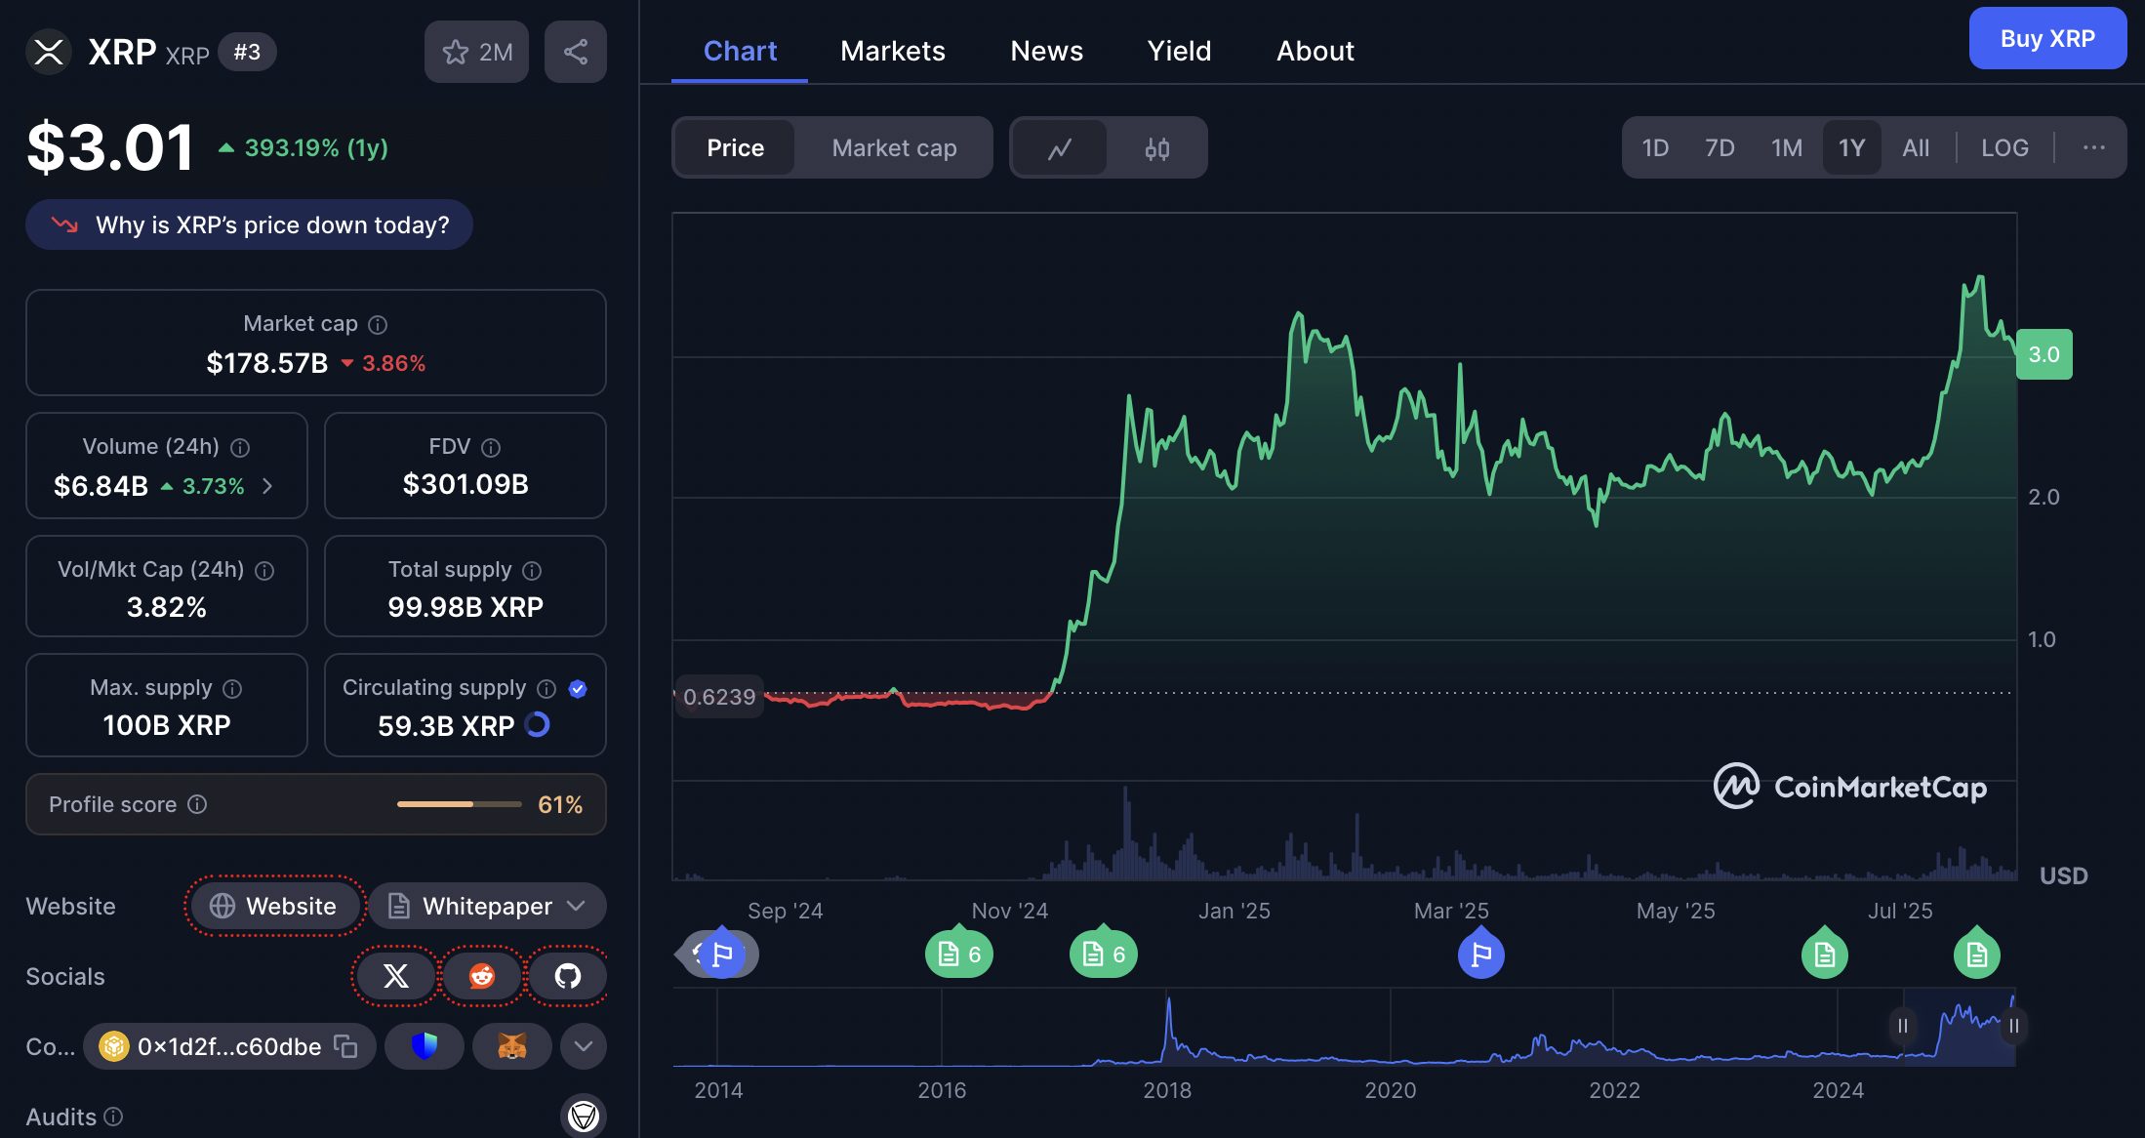Click the flag event marker near Mar '25
This screenshot has height=1138, width=2145.
(1481, 954)
